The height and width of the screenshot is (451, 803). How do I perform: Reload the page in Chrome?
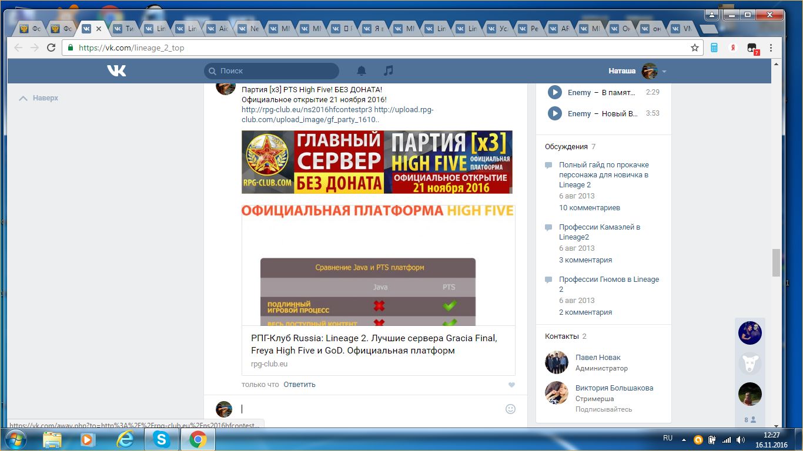tap(51, 48)
